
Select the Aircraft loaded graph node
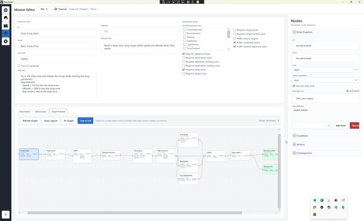click(x=29, y=154)
